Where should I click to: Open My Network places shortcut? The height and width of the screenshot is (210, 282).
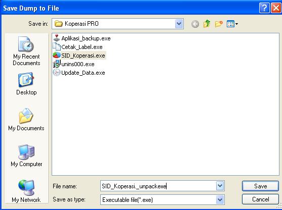click(26, 191)
